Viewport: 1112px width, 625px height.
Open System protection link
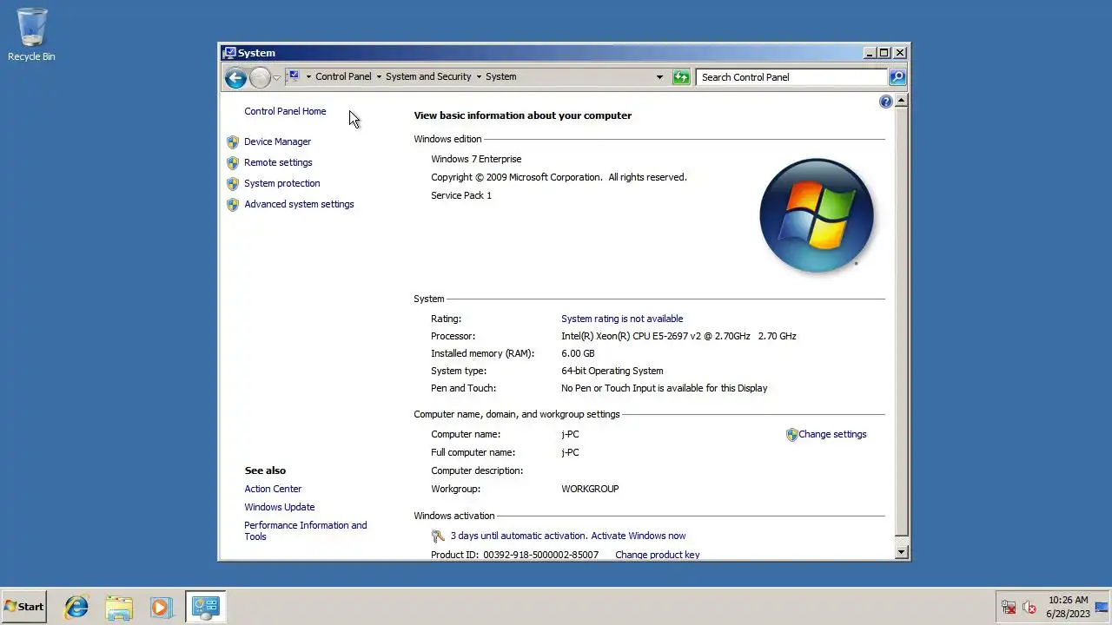coord(282,183)
